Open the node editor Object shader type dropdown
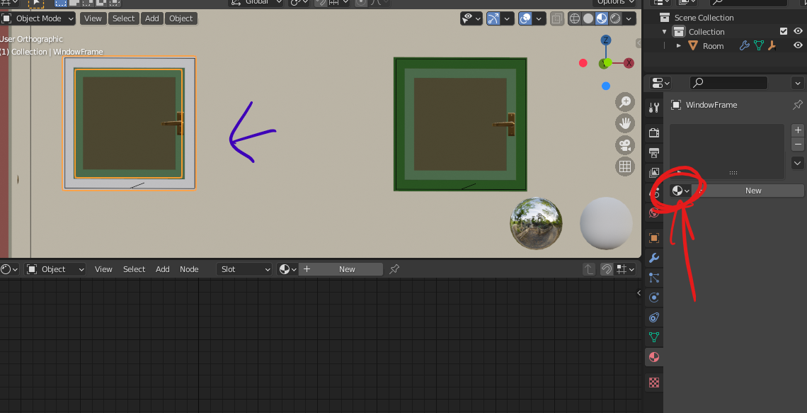Screen dimensions: 807x413 56,269
